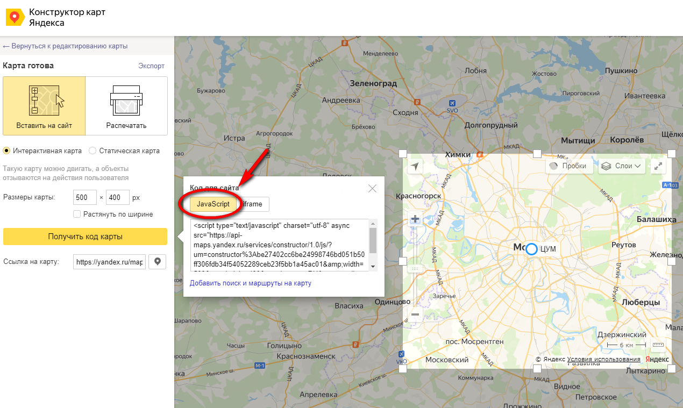Screen dimensions: 683x408
Task: Select 'Распечатать' print option tile
Action: 126,105
